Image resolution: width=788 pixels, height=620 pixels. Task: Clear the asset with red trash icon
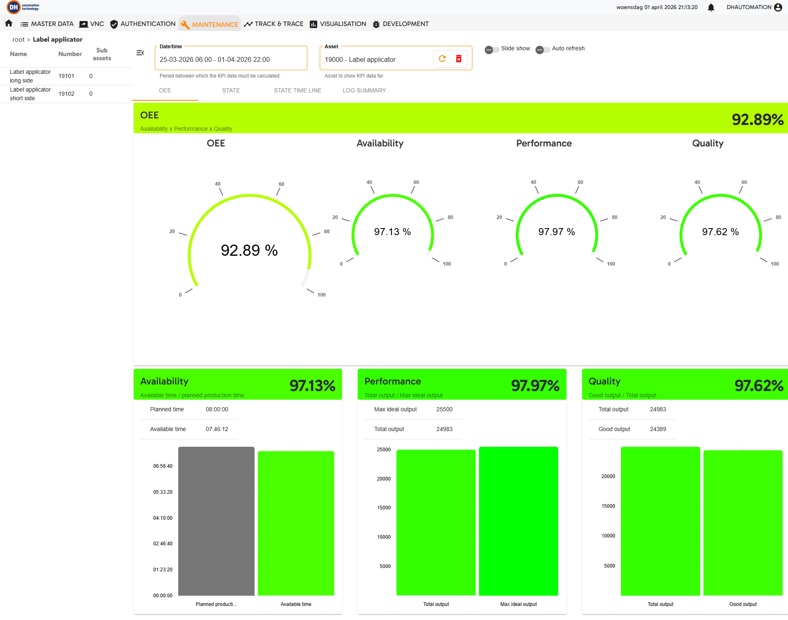point(459,59)
